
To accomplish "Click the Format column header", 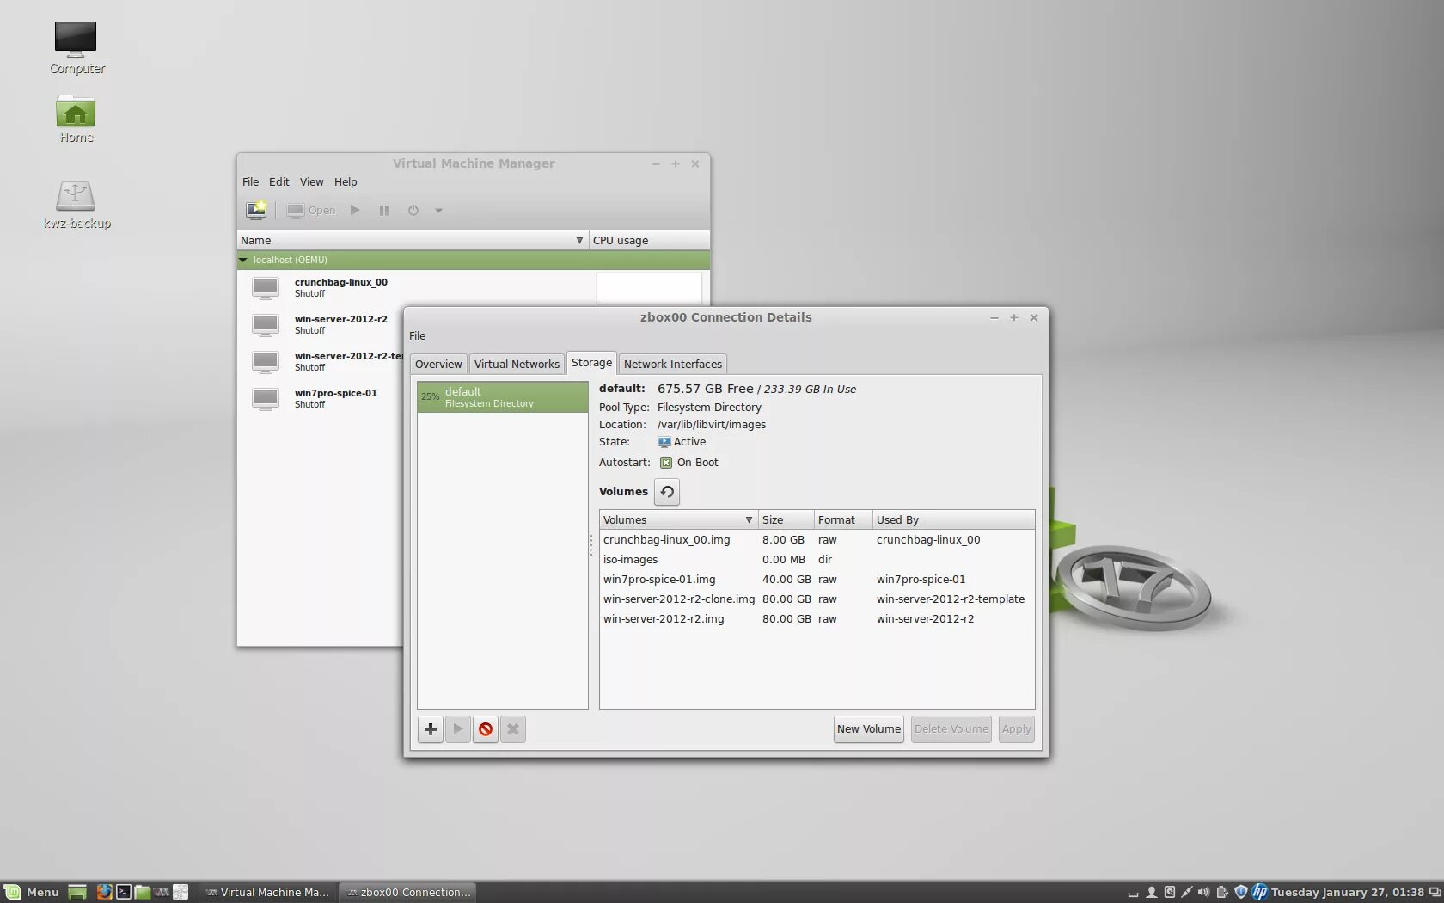I will [x=843, y=520].
